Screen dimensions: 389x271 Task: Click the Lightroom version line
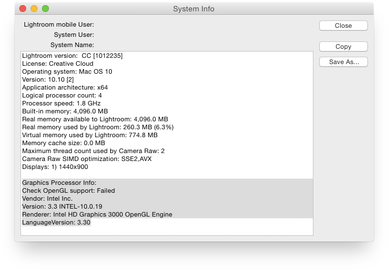click(72, 56)
